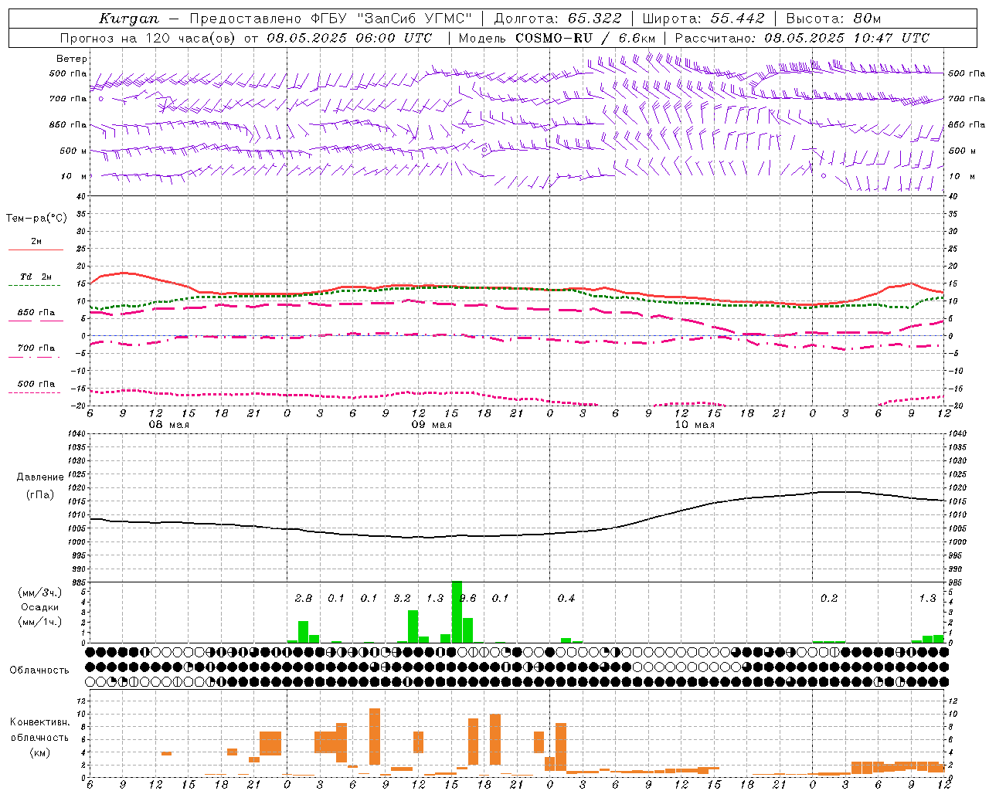Screen dimensions: 989x791
Task: Select the Конвективн. convective cloudiness label
Action: pos(39,722)
